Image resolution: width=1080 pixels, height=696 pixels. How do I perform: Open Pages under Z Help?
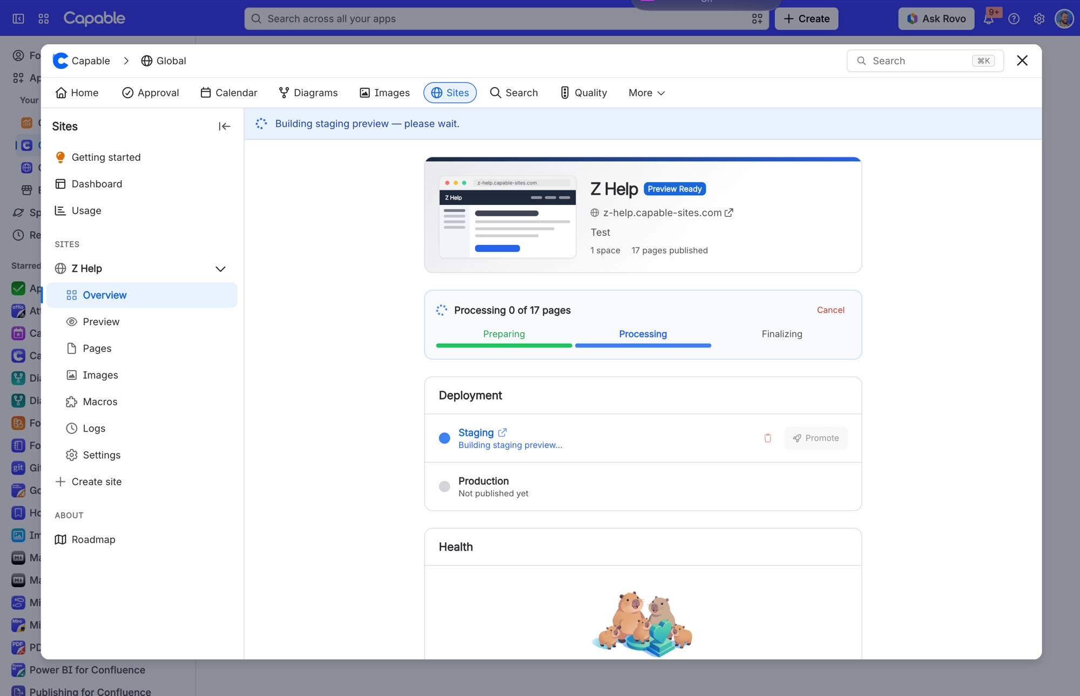click(141, 349)
